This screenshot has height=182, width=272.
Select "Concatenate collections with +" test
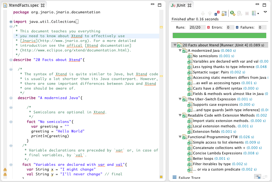(x=225, y=148)
